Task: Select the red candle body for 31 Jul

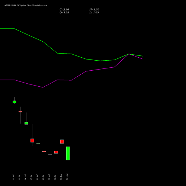Action: point(56,152)
